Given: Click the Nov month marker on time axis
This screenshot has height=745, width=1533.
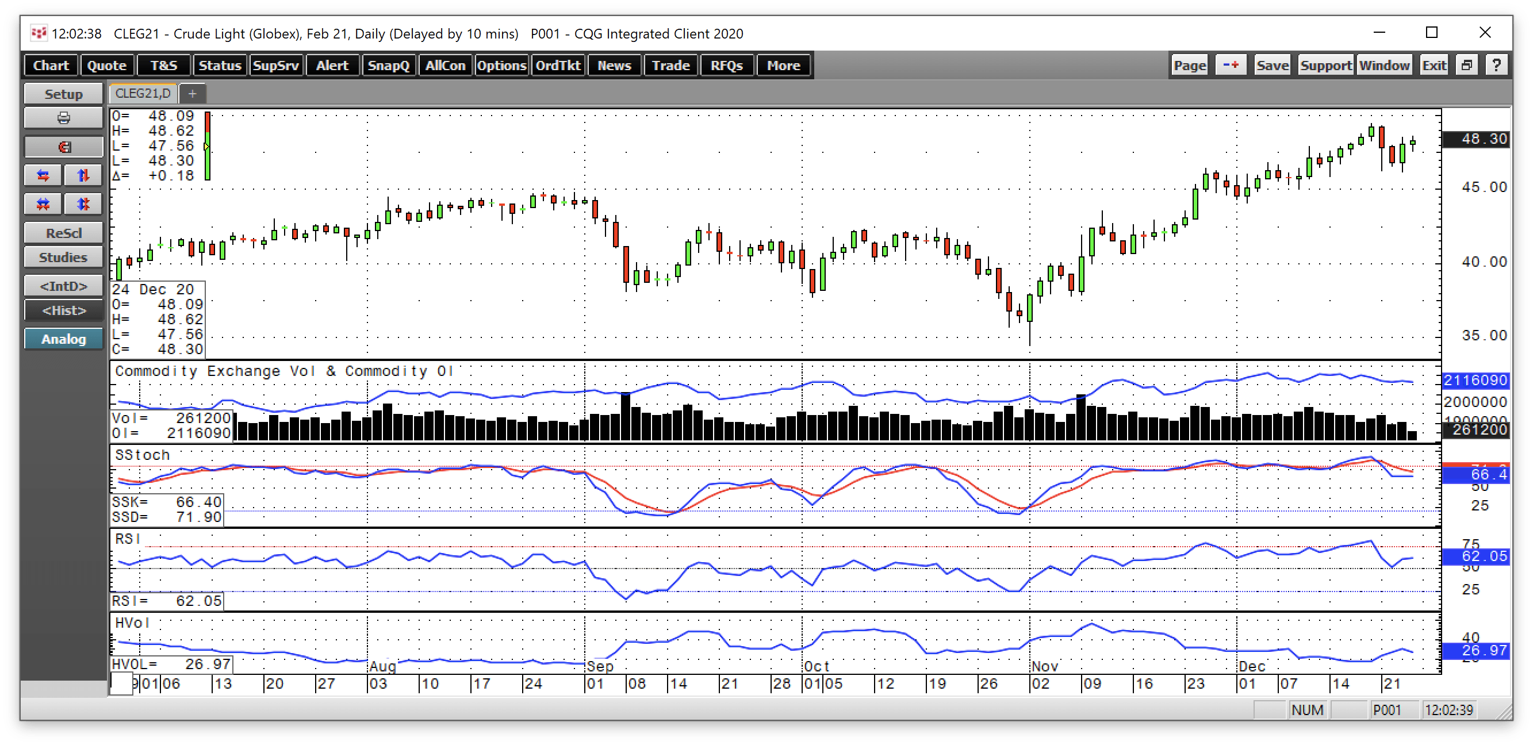Looking at the screenshot, I should (1045, 666).
